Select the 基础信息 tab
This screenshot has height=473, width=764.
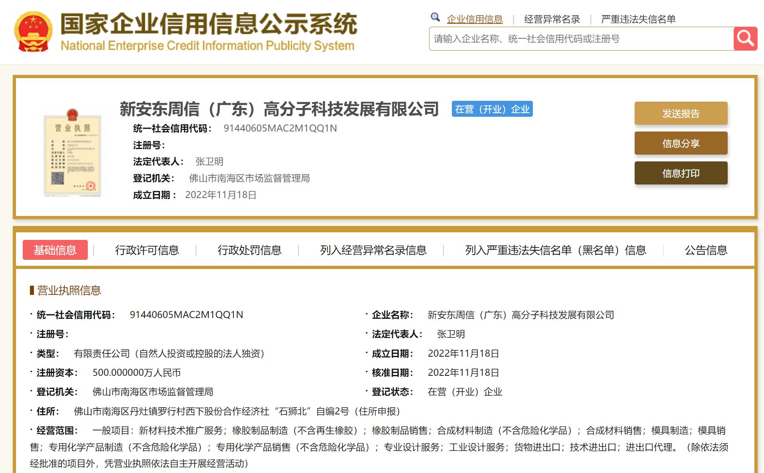(x=55, y=250)
